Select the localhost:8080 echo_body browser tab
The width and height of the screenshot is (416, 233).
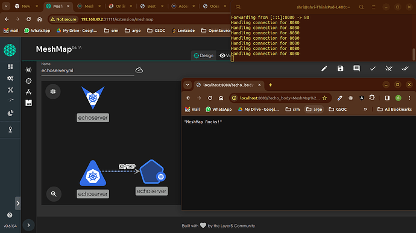tap(228, 85)
